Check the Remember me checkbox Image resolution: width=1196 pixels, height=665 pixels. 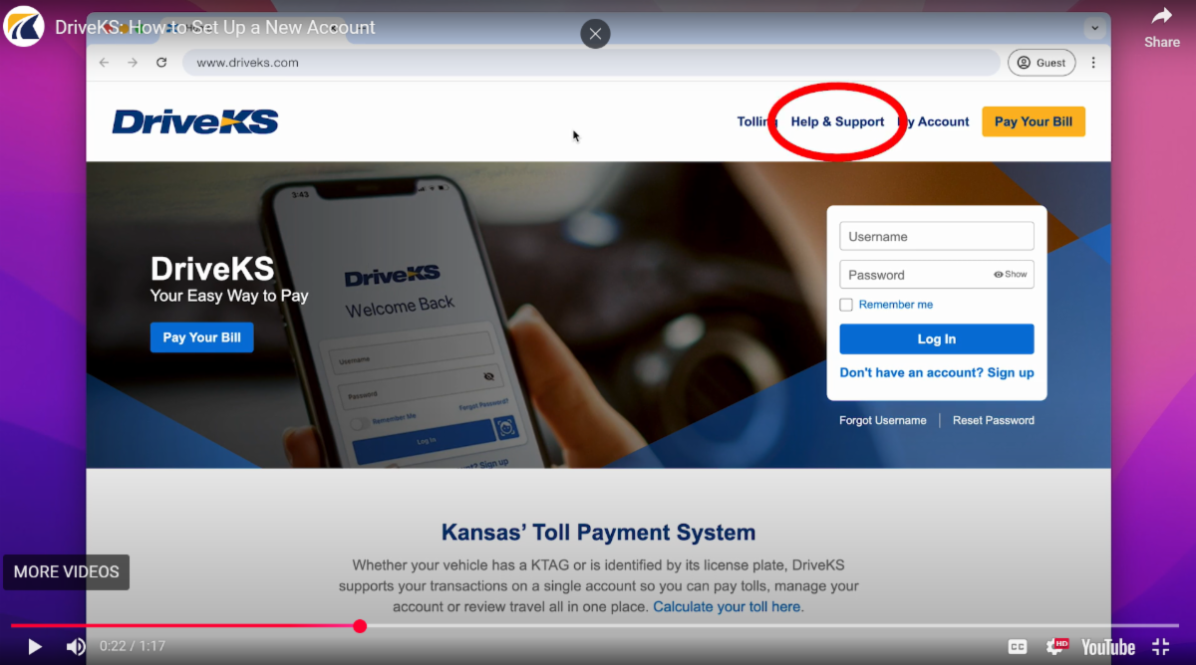click(x=848, y=305)
